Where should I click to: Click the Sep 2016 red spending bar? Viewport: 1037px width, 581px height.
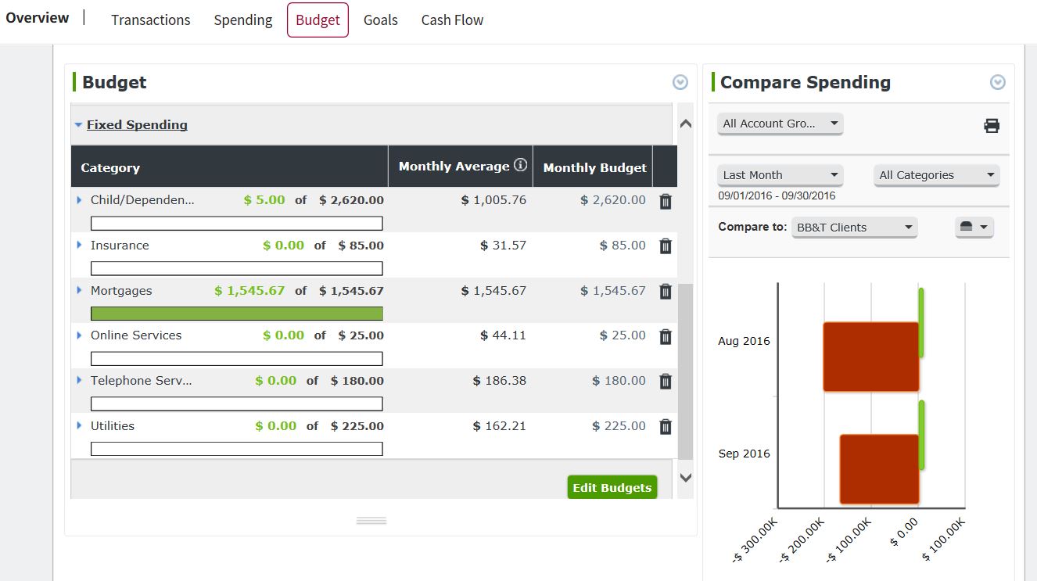(x=880, y=469)
